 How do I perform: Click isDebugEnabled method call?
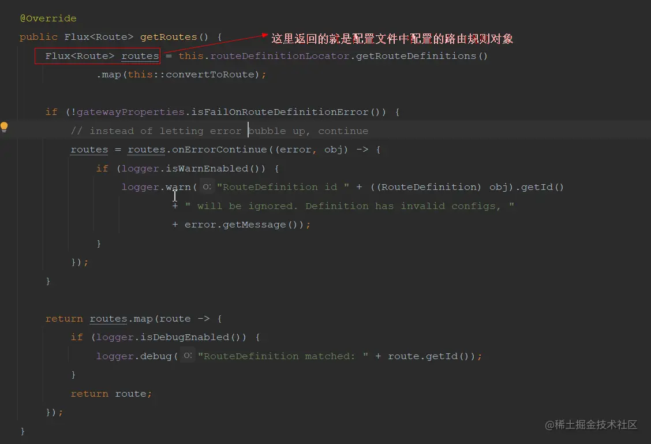[184, 337]
